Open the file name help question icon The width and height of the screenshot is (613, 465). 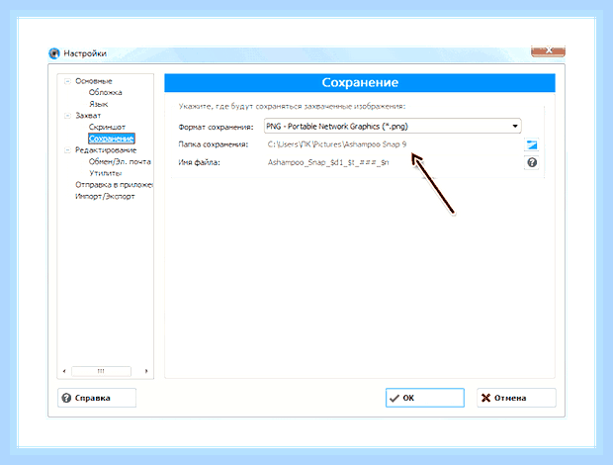[x=532, y=162]
